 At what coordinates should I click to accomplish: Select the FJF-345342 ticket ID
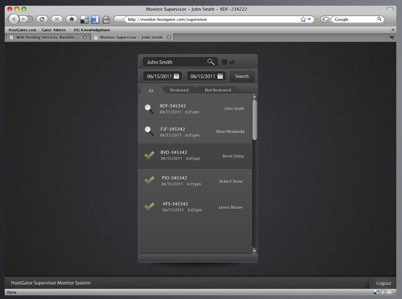click(173, 129)
